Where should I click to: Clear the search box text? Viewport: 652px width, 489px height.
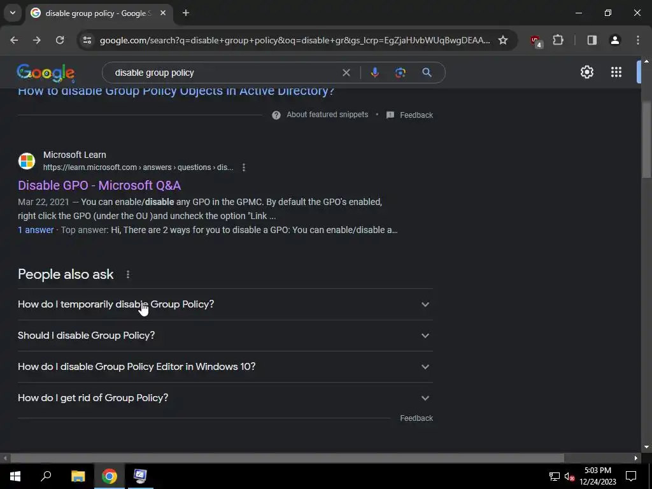(346, 73)
